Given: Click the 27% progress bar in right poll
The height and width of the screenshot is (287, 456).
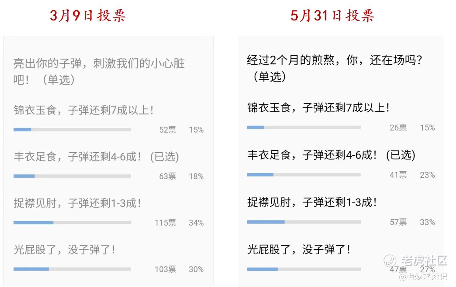Looking at the screenshot, I should click(304, 269).
